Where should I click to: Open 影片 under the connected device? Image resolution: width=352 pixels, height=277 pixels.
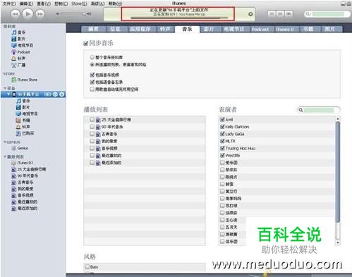pos(23,107)
